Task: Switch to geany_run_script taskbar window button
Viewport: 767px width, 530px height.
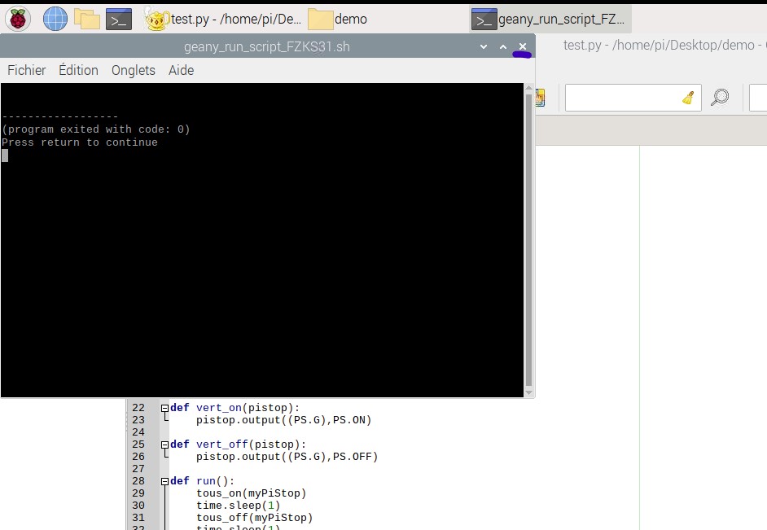Action: [550, 19]
